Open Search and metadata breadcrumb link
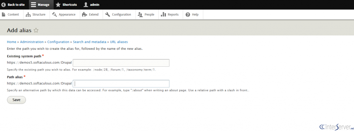This screenshot has height=131, width=354. (x=90, y=42)
